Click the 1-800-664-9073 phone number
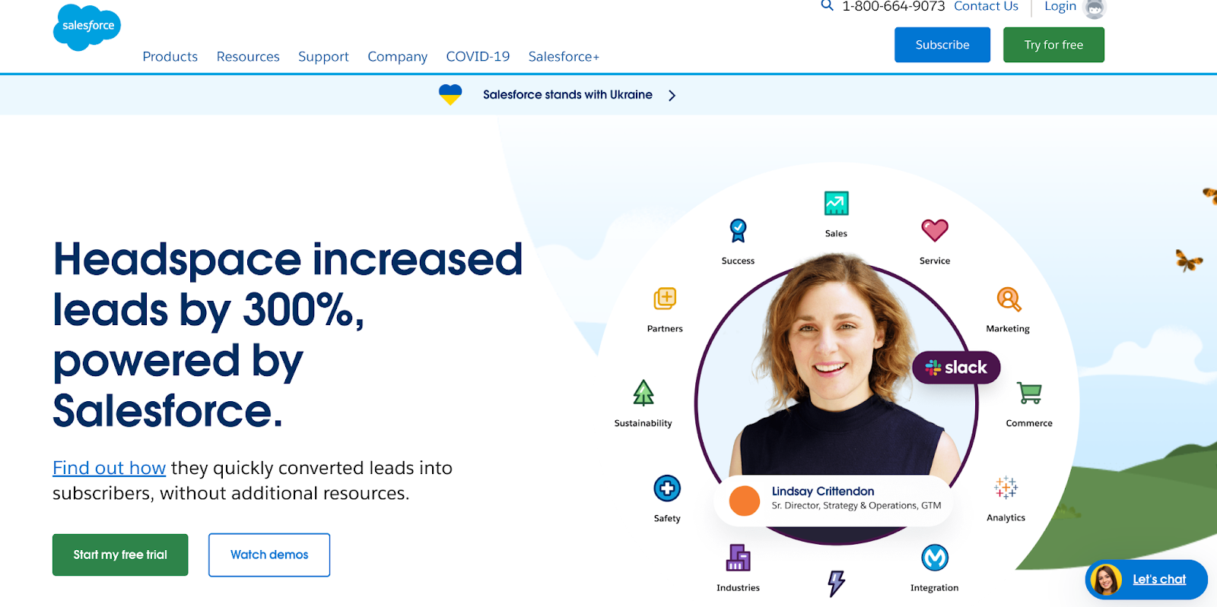 point(893,6)
